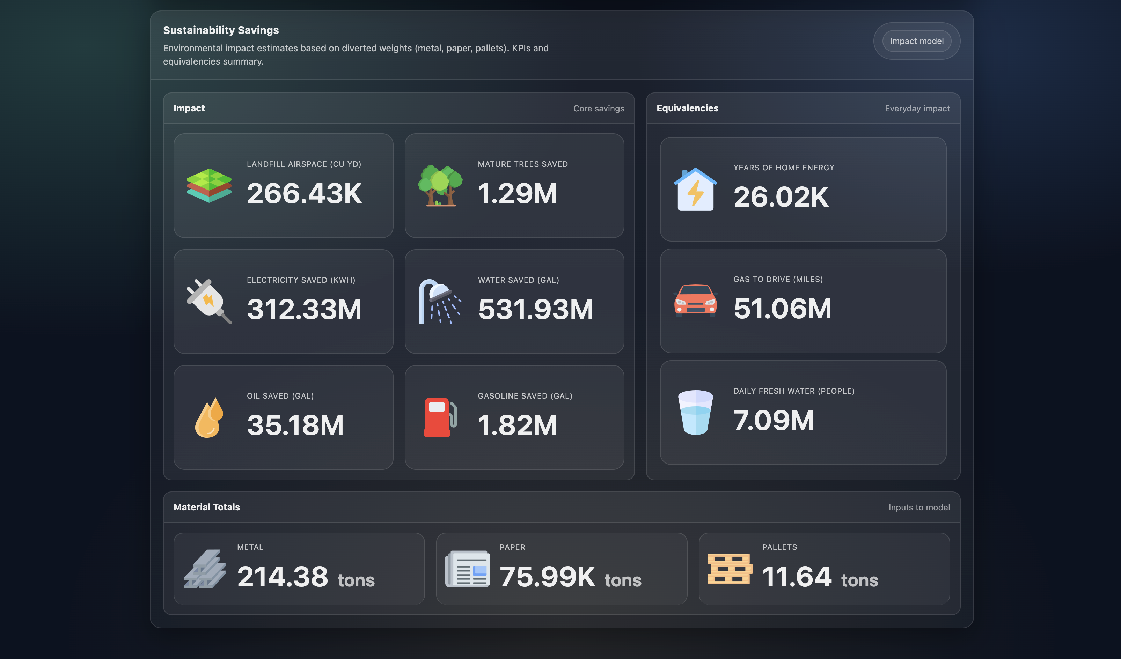Click the LANDFILL AIRSPACE (CU YD) label
This screenshot has height=659, width=1121.
pos(304,164)
